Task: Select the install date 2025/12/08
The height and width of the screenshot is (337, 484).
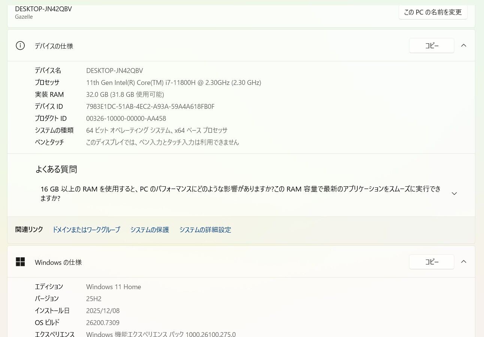Action: coord(103,311)
